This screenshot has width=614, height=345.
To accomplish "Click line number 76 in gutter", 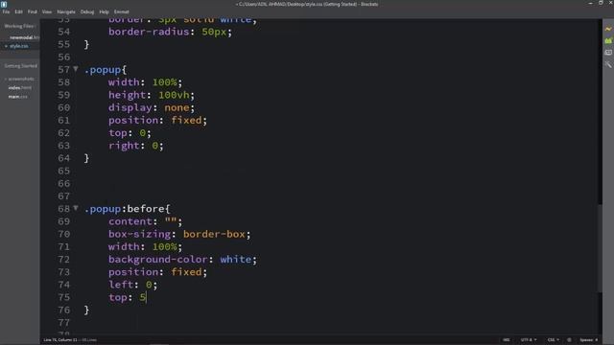I will [64, 310].
